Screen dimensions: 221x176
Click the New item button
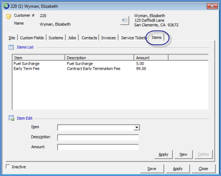tap(183, 155)
